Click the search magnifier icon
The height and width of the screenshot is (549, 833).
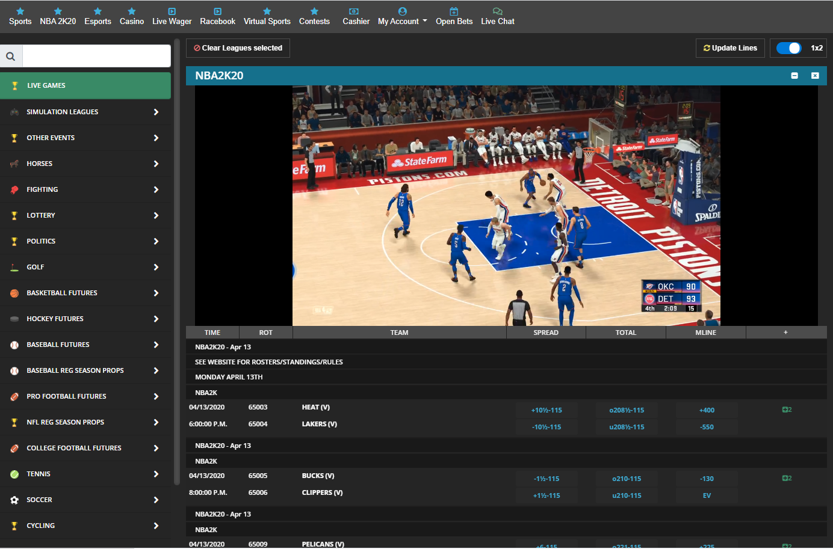(x=11, y=56)
